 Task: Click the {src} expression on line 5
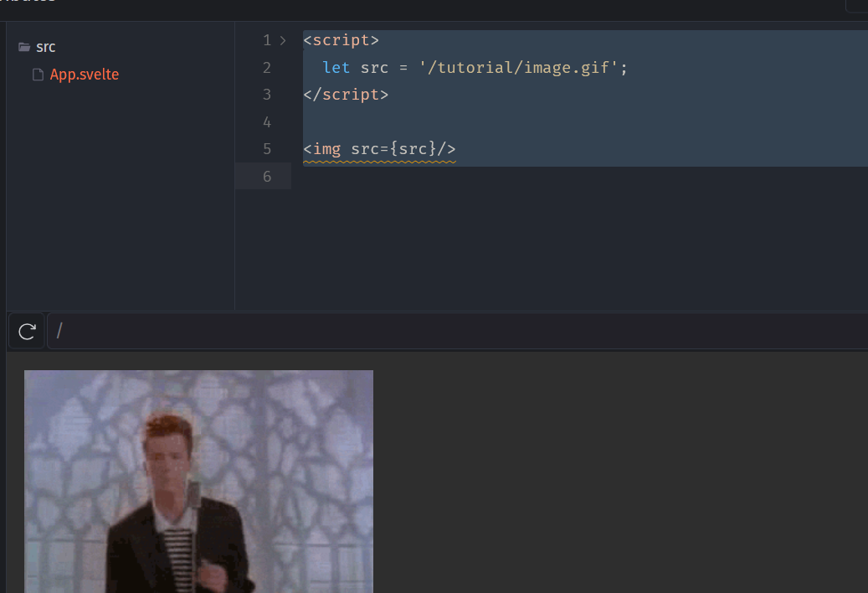pyautogui.click(x=417, y=149)
